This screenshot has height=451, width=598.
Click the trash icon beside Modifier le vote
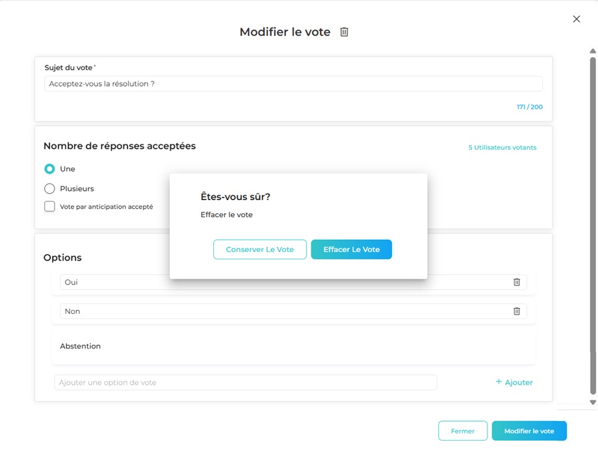(344, 32)
